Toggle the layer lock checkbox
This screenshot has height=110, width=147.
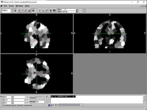coord(57,105)
